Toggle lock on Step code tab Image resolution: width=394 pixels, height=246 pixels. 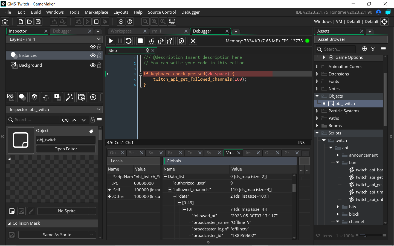pyautogui.click(x=147, y=51)
